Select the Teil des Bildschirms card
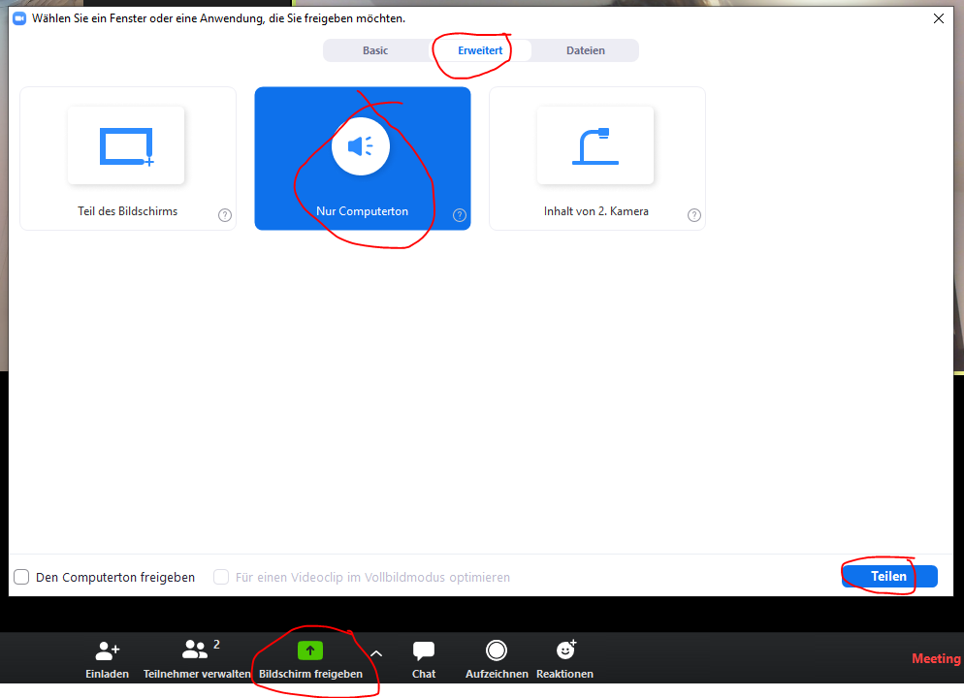The image size is (964, 698). click(128, 159)
